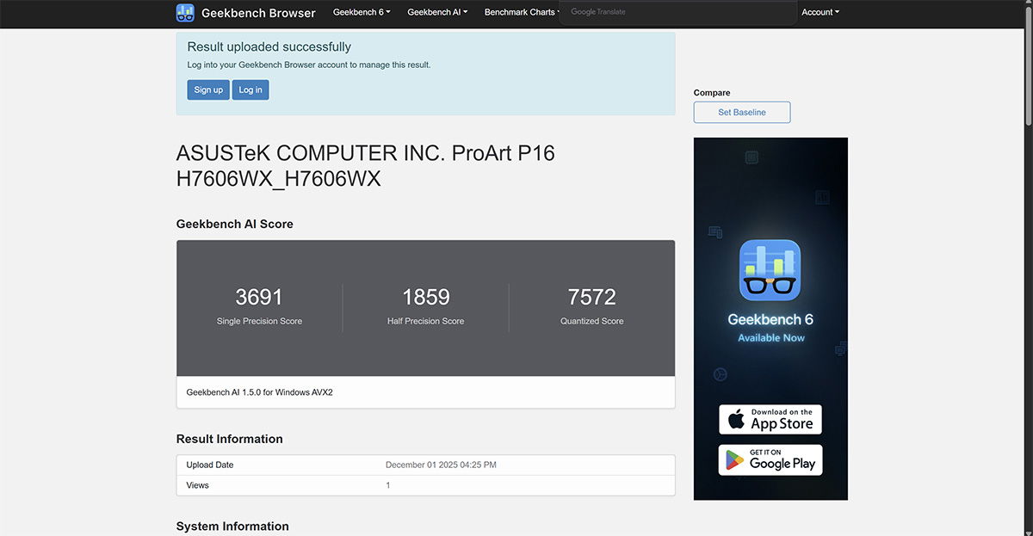Click the Upload Date value December 01 2025
The width and height of the screenshot is (1033, 536).
point(441,465)
